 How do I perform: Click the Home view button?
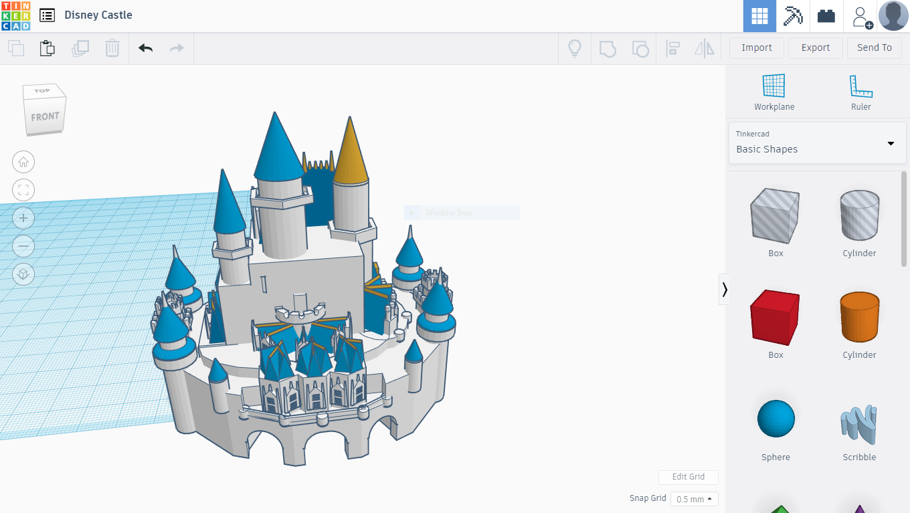click(23, 162)
